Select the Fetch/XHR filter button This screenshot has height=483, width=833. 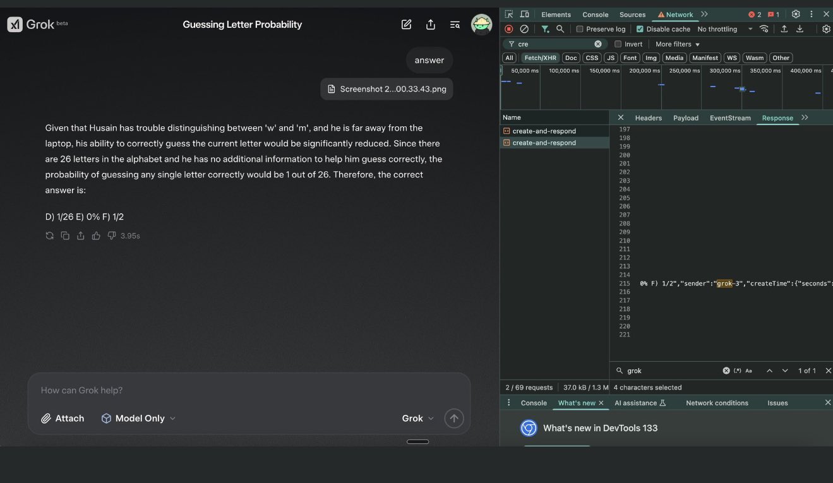tap(540, 58)
